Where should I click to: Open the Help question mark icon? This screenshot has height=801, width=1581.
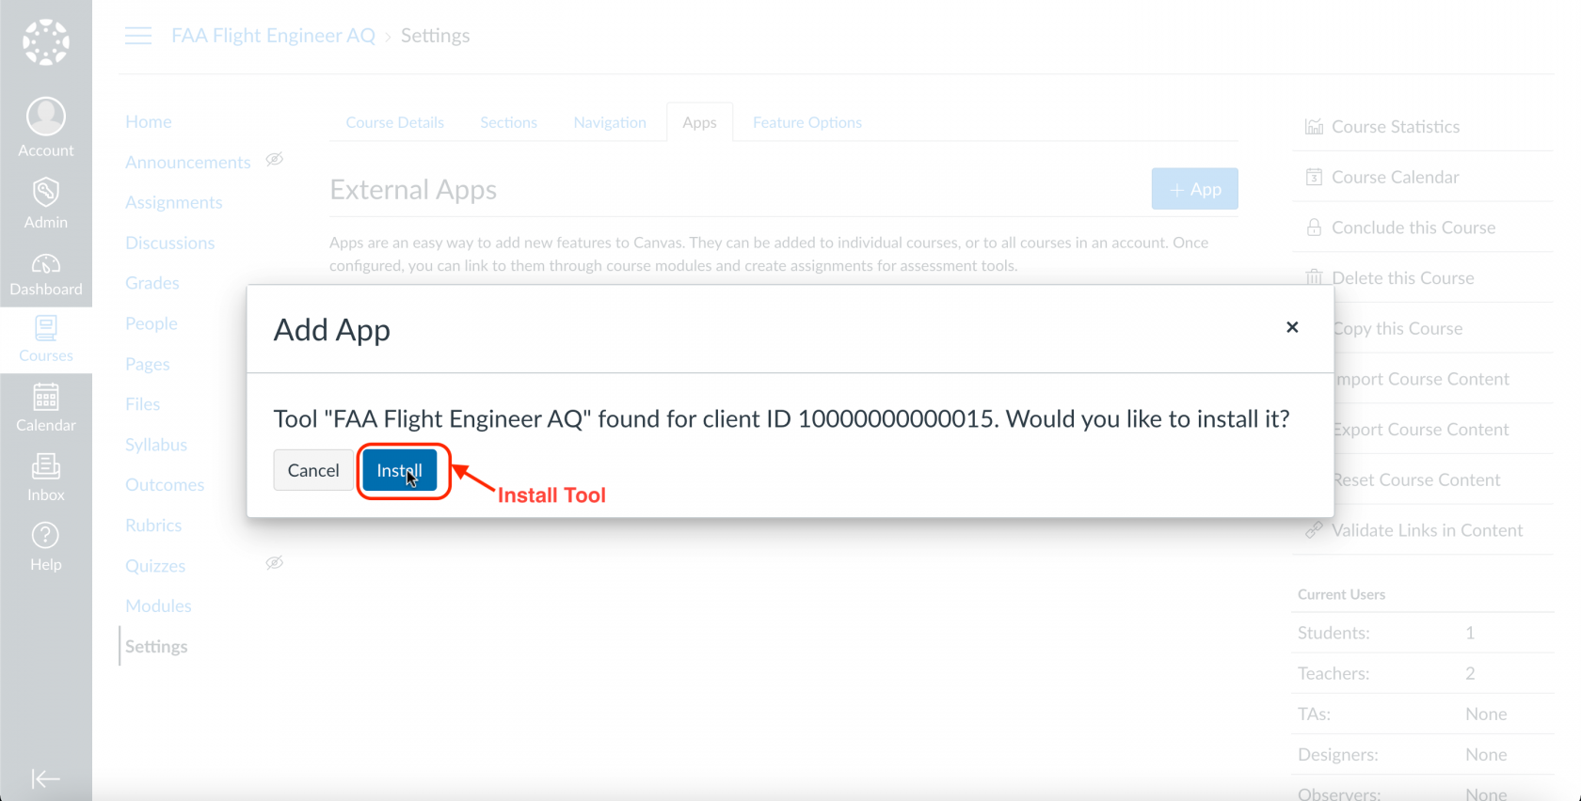(x=46, y=536)
